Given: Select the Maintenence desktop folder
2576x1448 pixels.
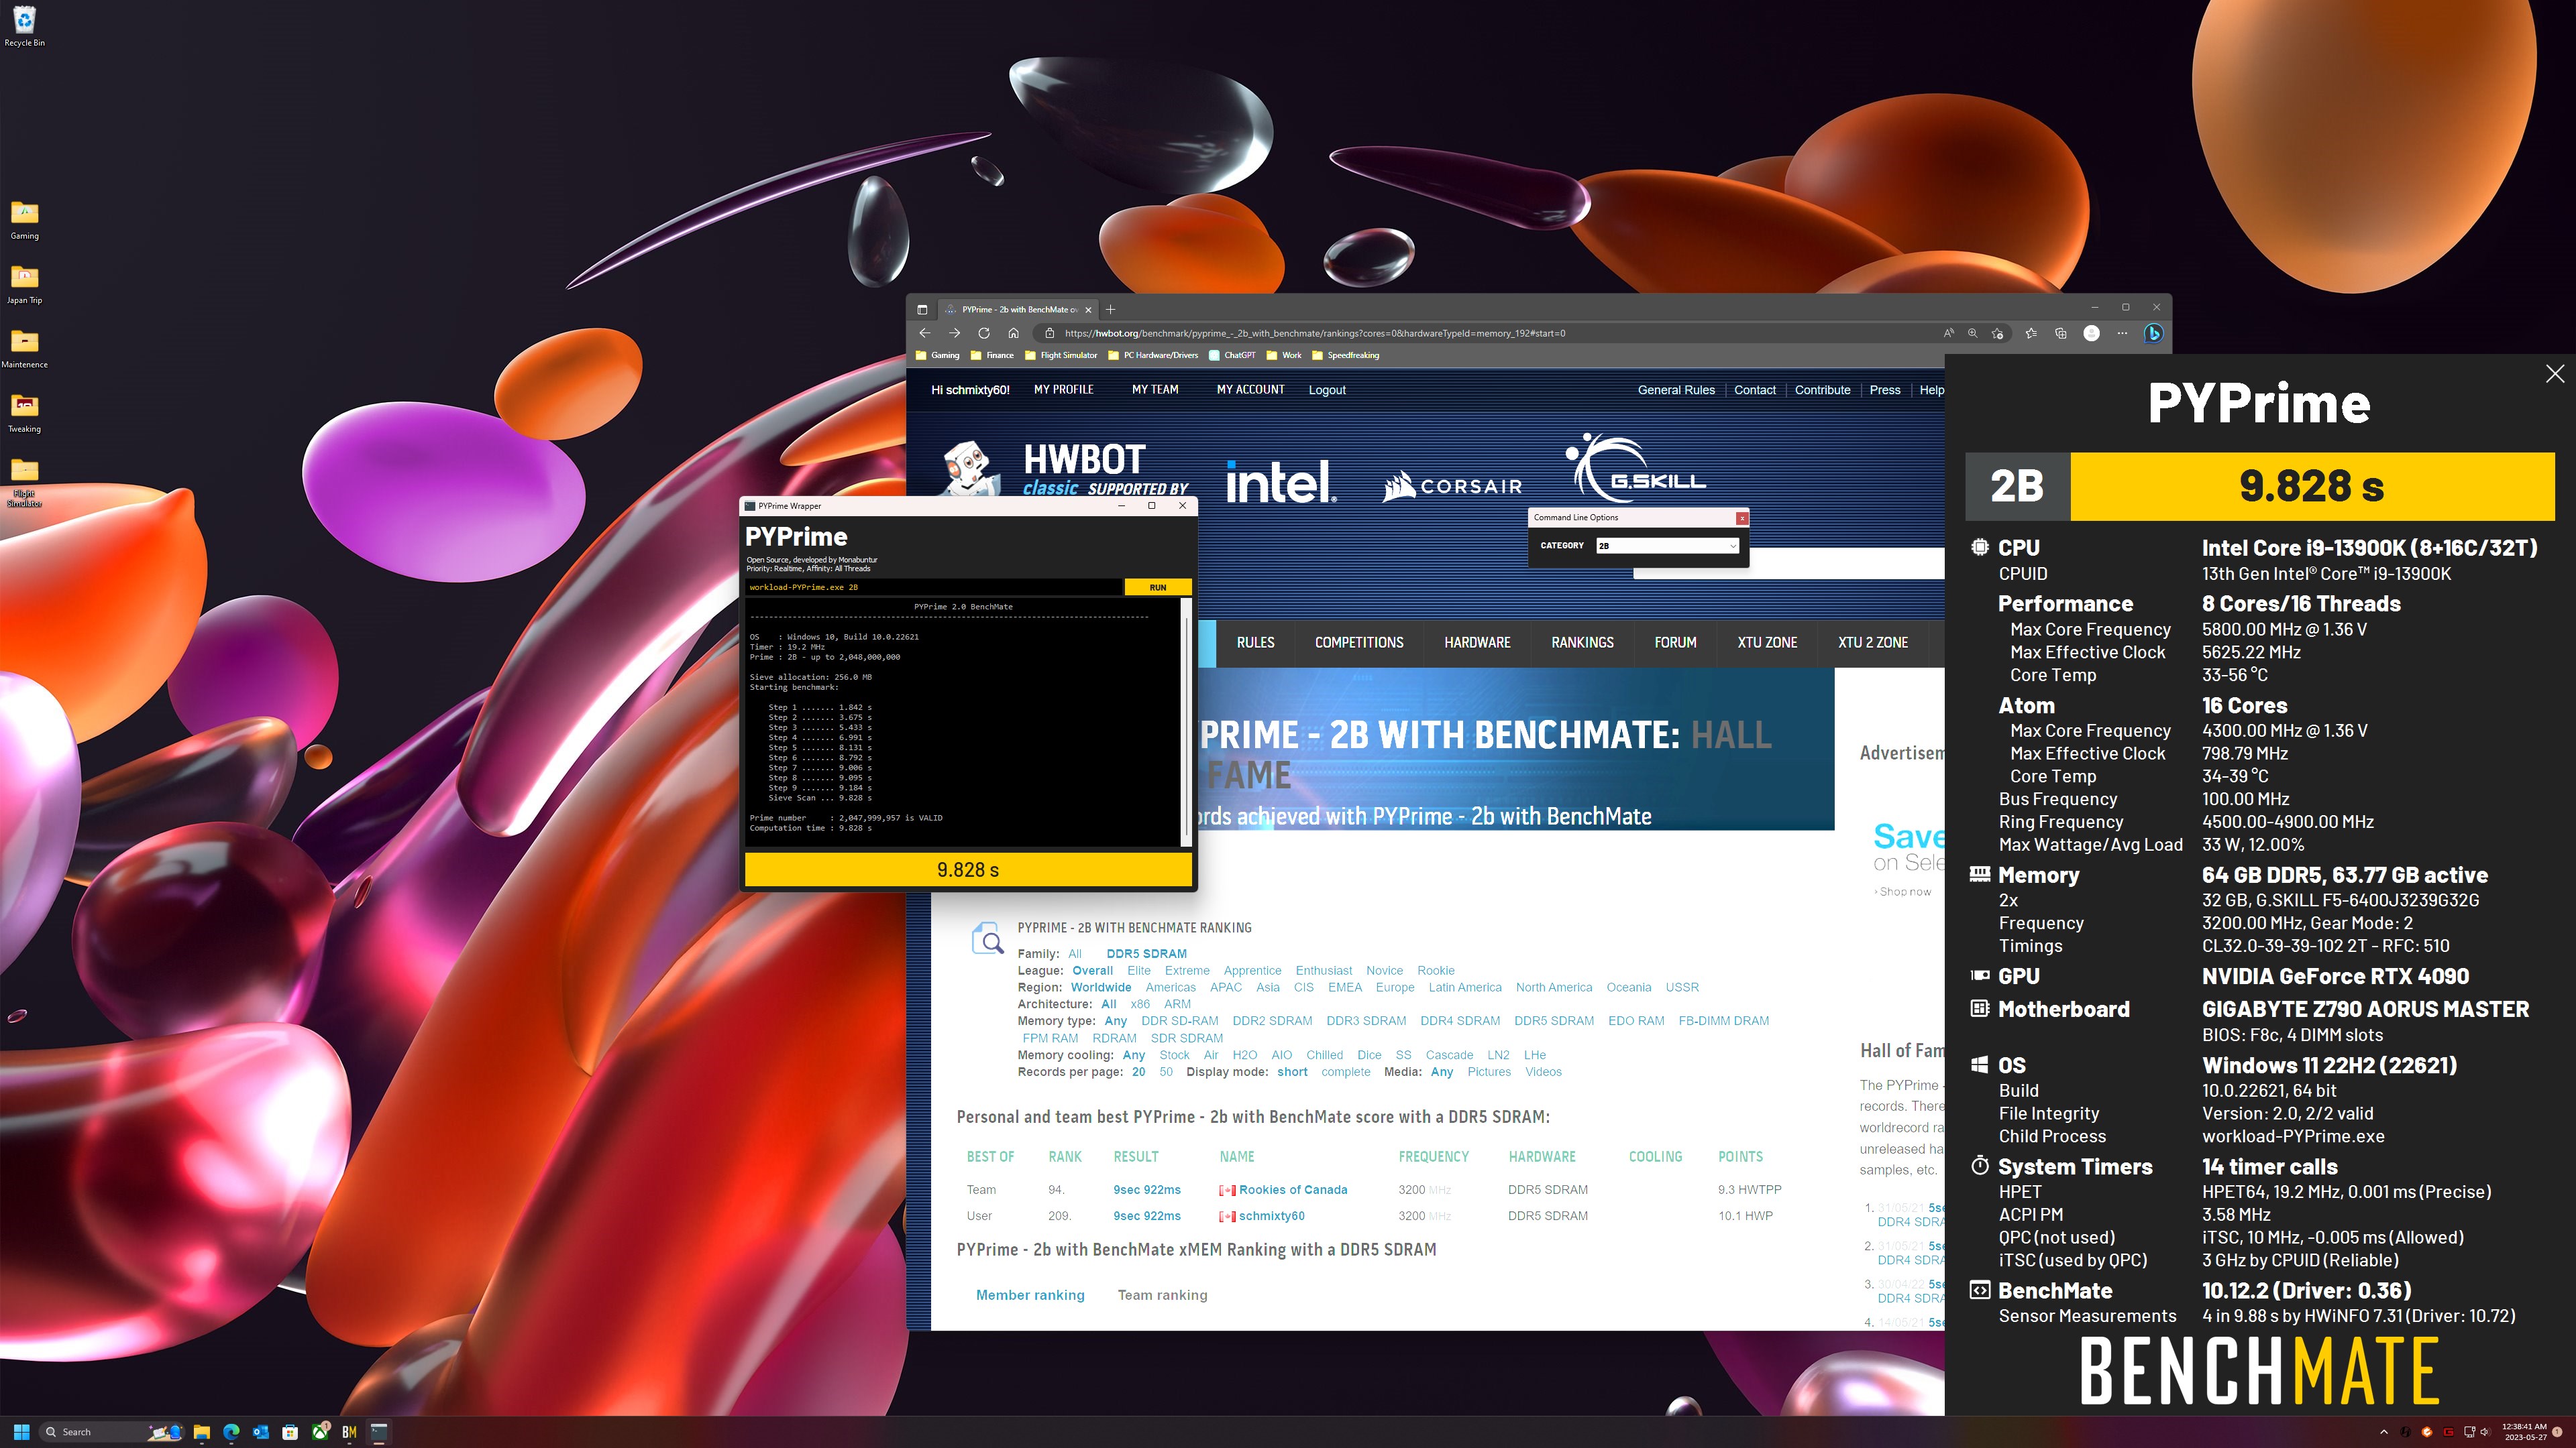Looking at the screenshot, I should pyautogui.click(x=24, y=349).
